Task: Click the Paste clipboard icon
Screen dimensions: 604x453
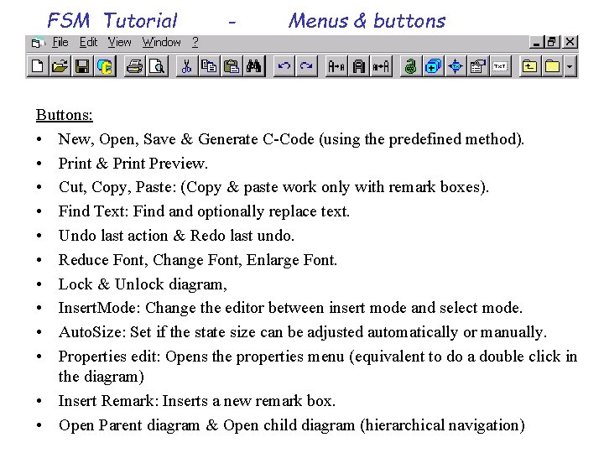Action: pyautogui.click(x=232, y=66)
